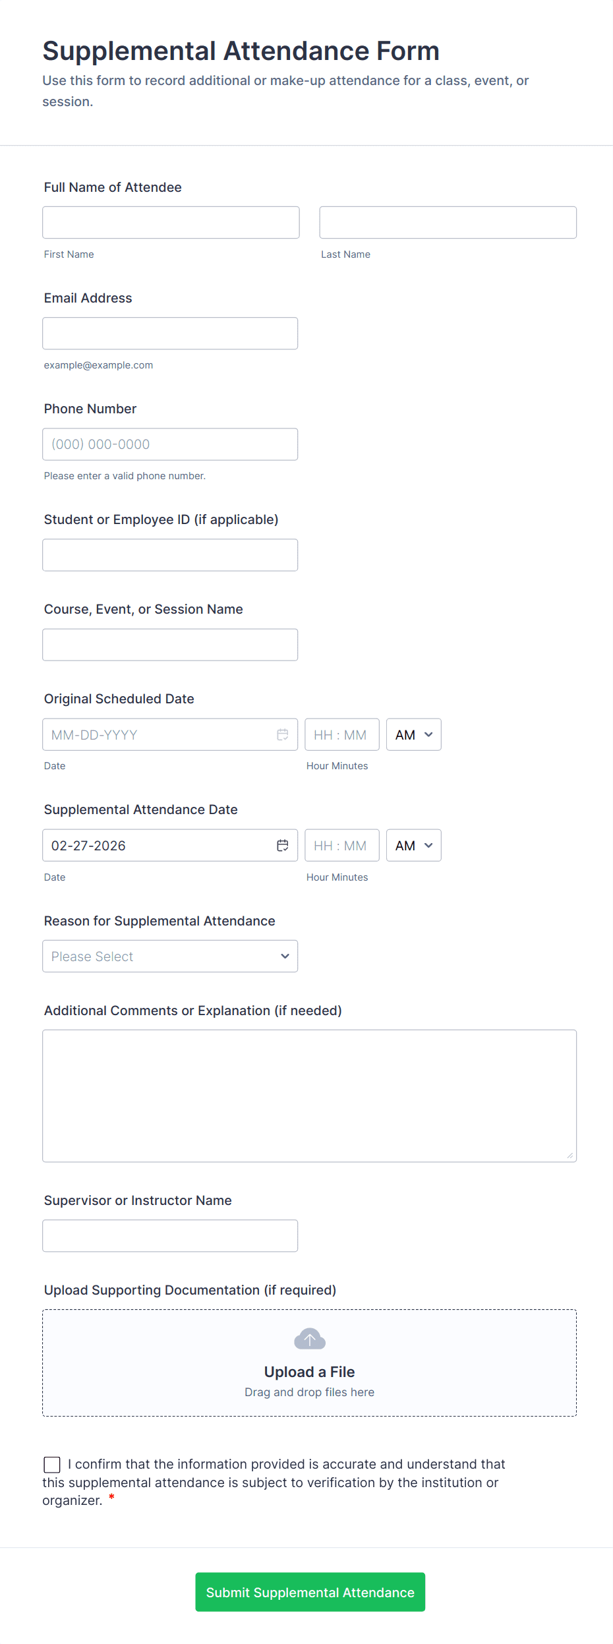Click the cloud upload icon

coord(310,1339)
